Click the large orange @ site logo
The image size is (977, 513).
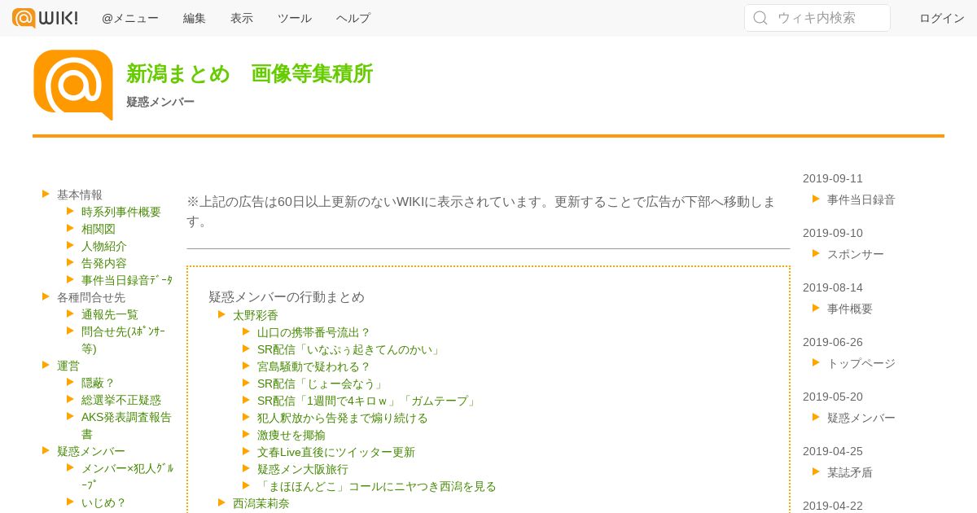[x=73, y=85]
